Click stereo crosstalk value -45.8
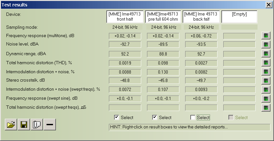This screenshot has height=141, width=274. (163, 80)
